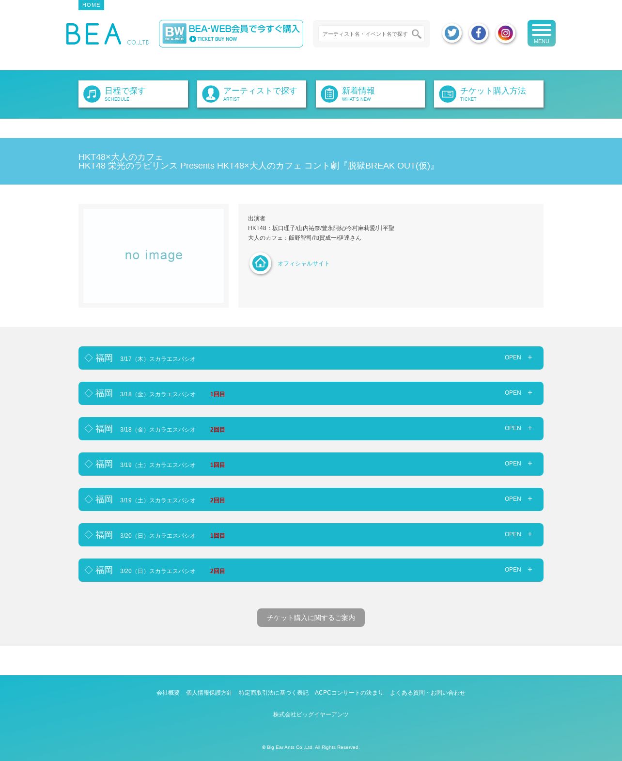622x761 pixels.
Task: Open the hamburger MENU button
Action: coord(542,33)
